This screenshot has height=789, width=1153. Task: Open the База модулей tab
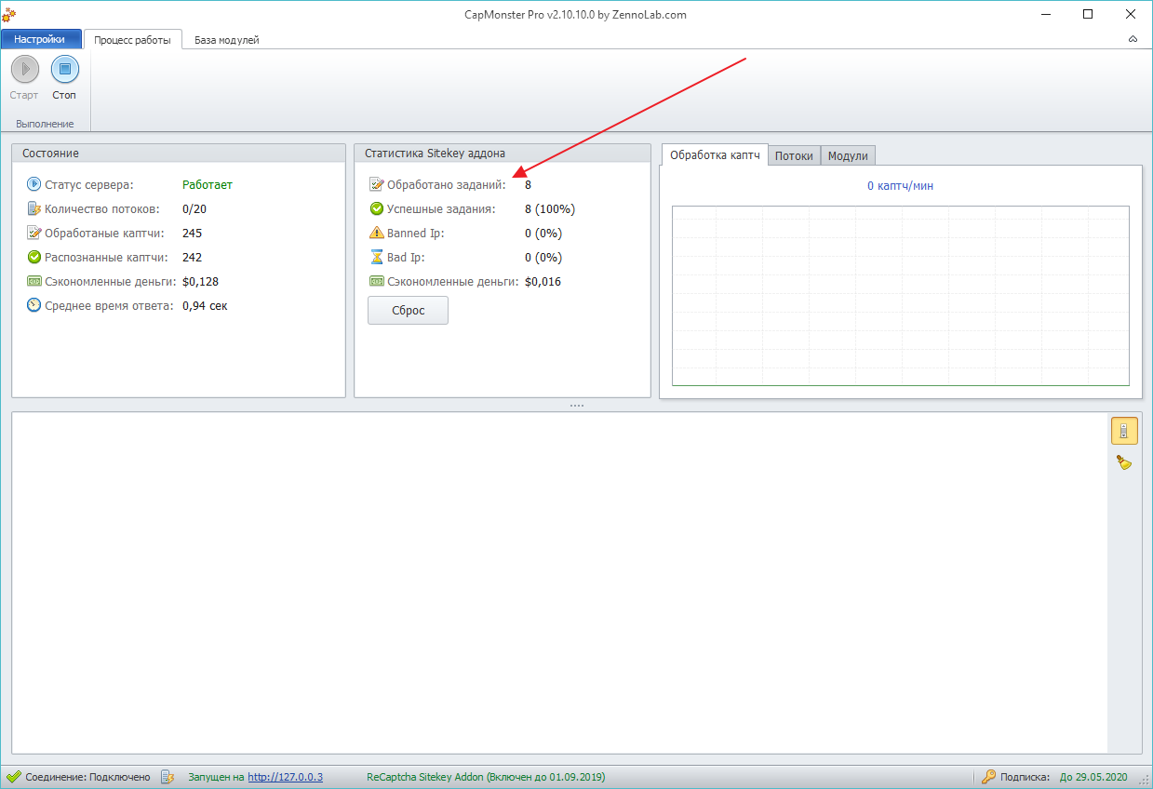pos(226,40)
